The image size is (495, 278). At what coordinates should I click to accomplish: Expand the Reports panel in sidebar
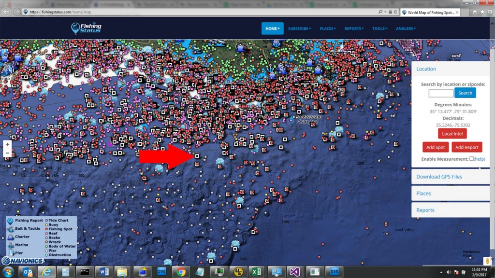pyautogui.click(x=425, y=210)
